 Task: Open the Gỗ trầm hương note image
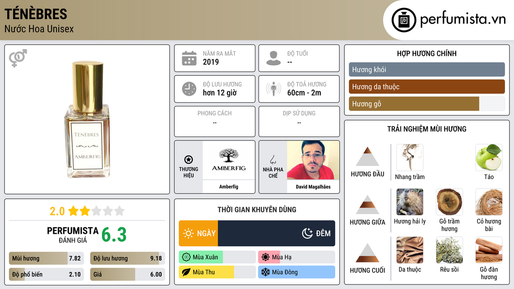tap(449, 202)
